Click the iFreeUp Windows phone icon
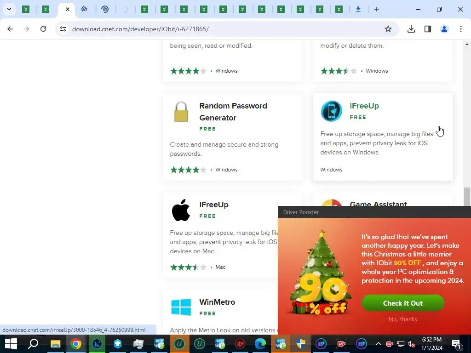471x353 pixels. 331,111
